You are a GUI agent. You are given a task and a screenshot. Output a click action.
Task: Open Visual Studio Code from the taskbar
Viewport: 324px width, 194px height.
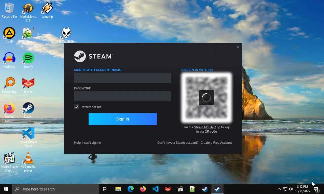155,189
